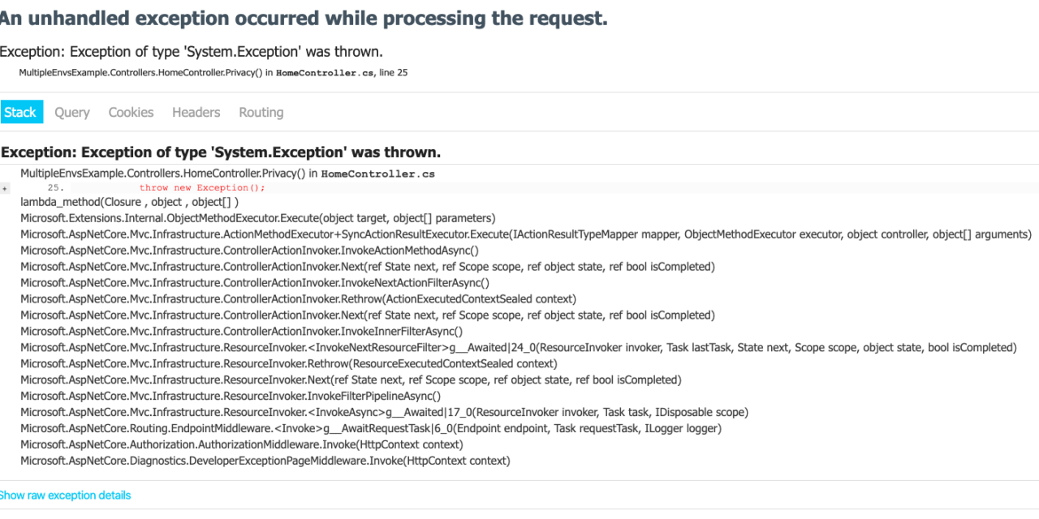The width and height of the screenshot is (1039, 519).
Task: Click the EndpointMiddleware AwaitRequestTask frame
Action: pos(370,429)
